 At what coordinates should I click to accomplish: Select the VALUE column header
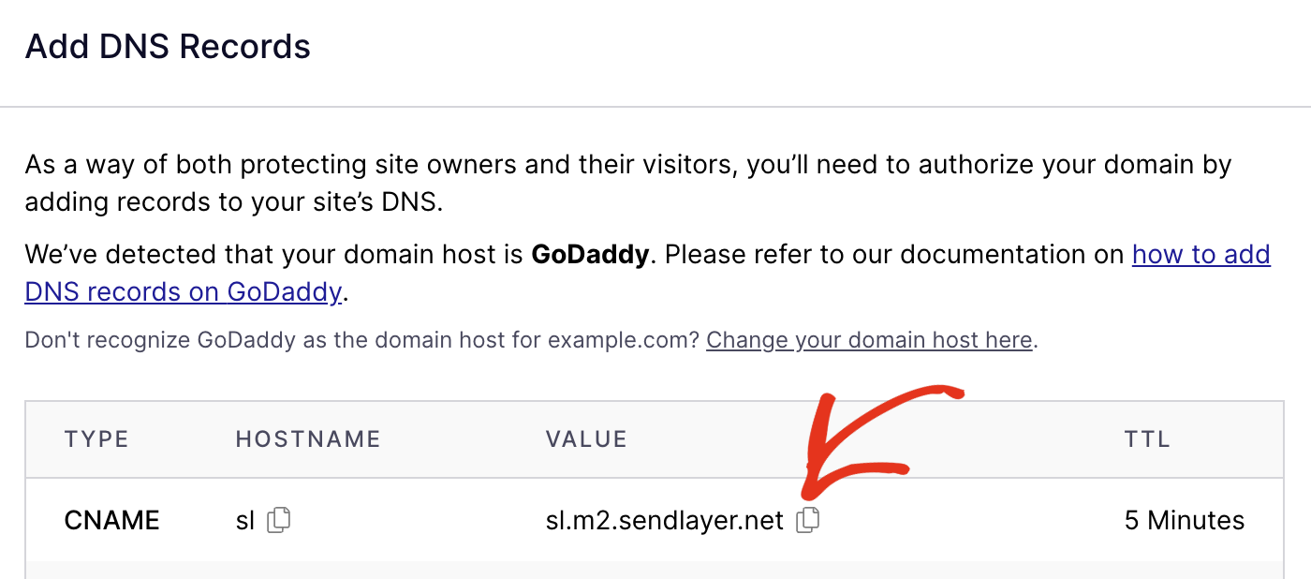586,438
